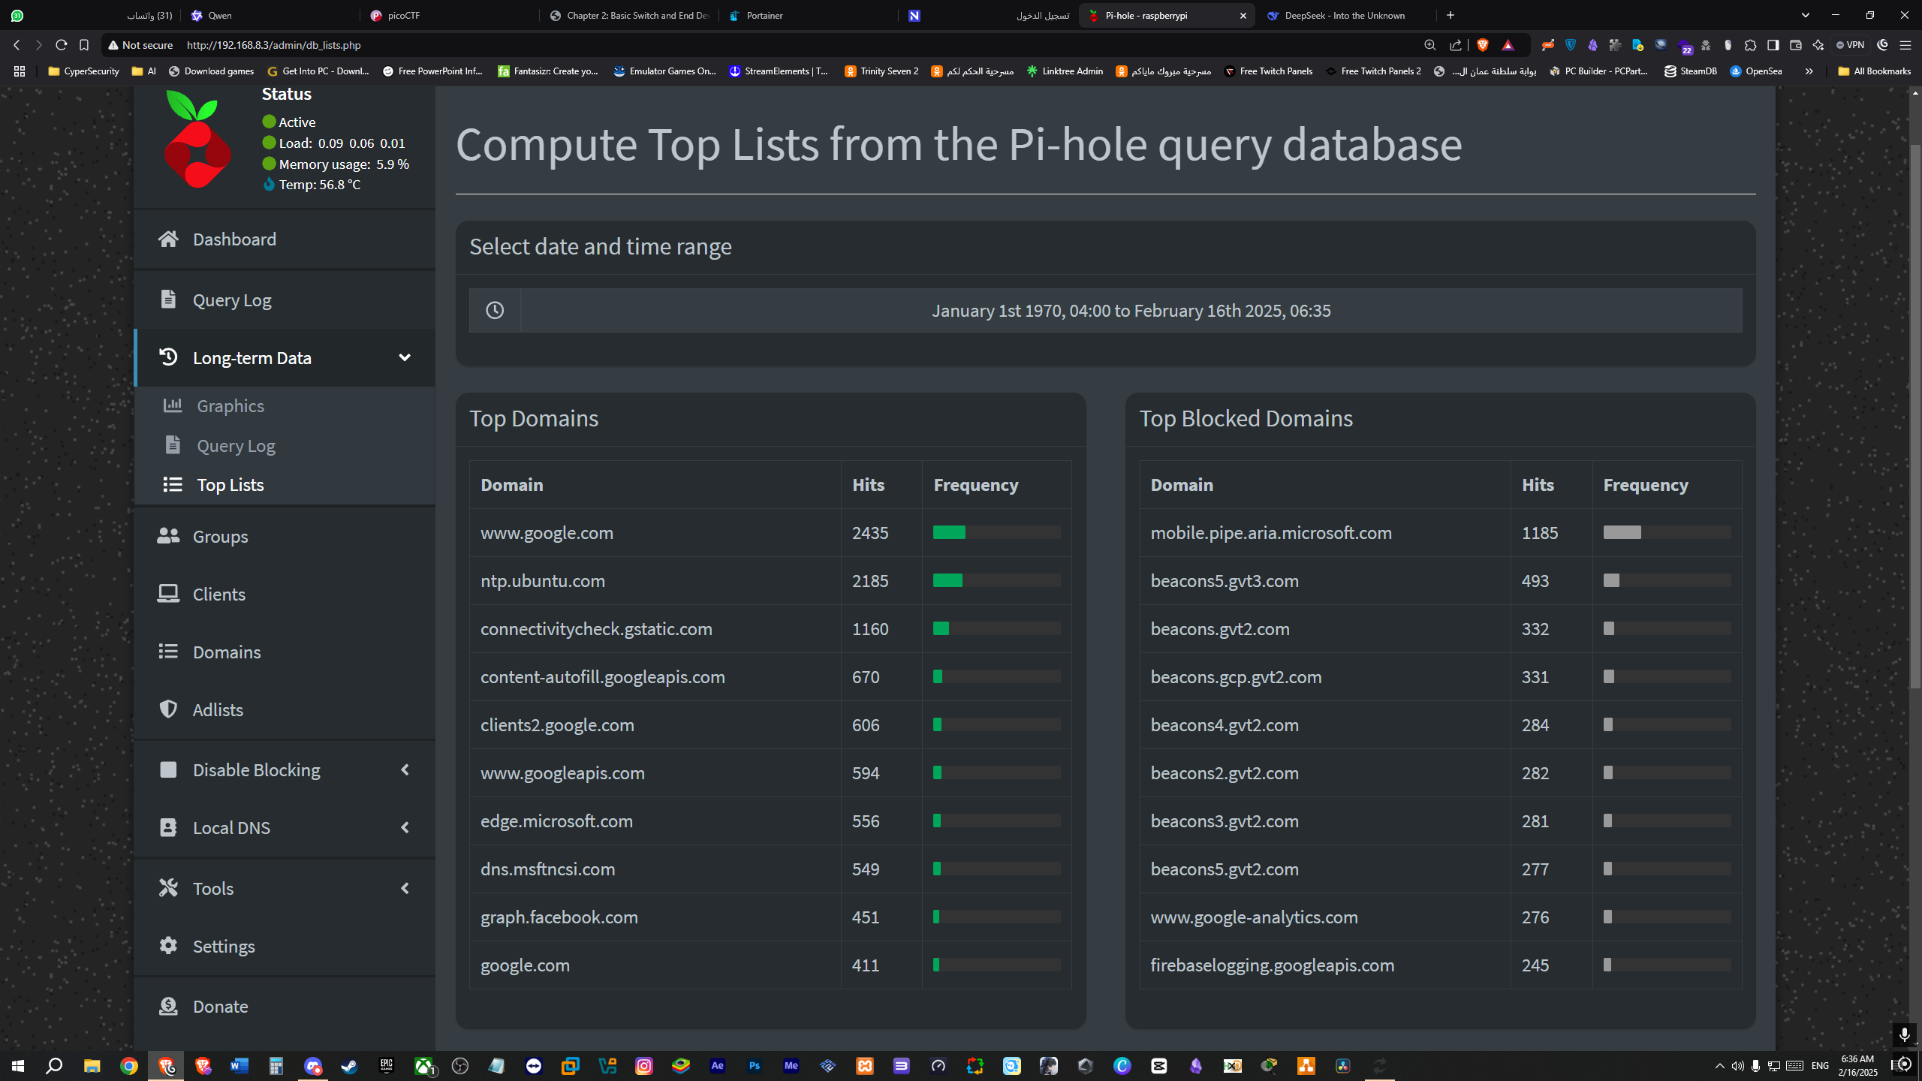Open the Dashboard home icon
Image resolution: width=1922 pixels, height=1081 pixels.
click(x=168, y=239)
